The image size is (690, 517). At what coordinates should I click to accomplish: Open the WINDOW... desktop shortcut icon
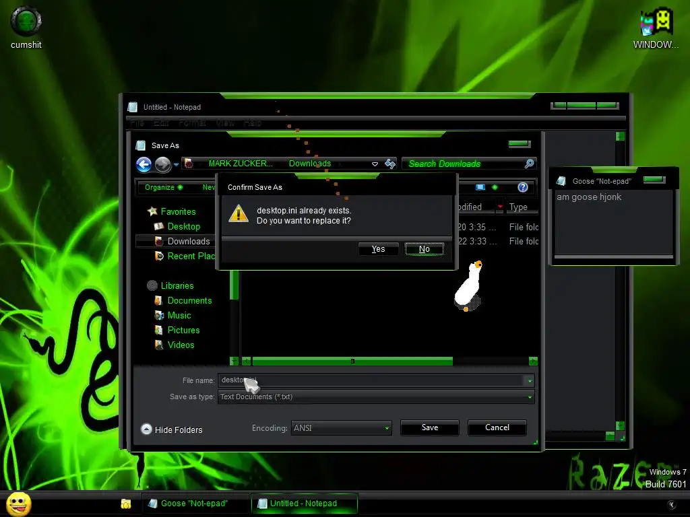click(x=656, y=28)
